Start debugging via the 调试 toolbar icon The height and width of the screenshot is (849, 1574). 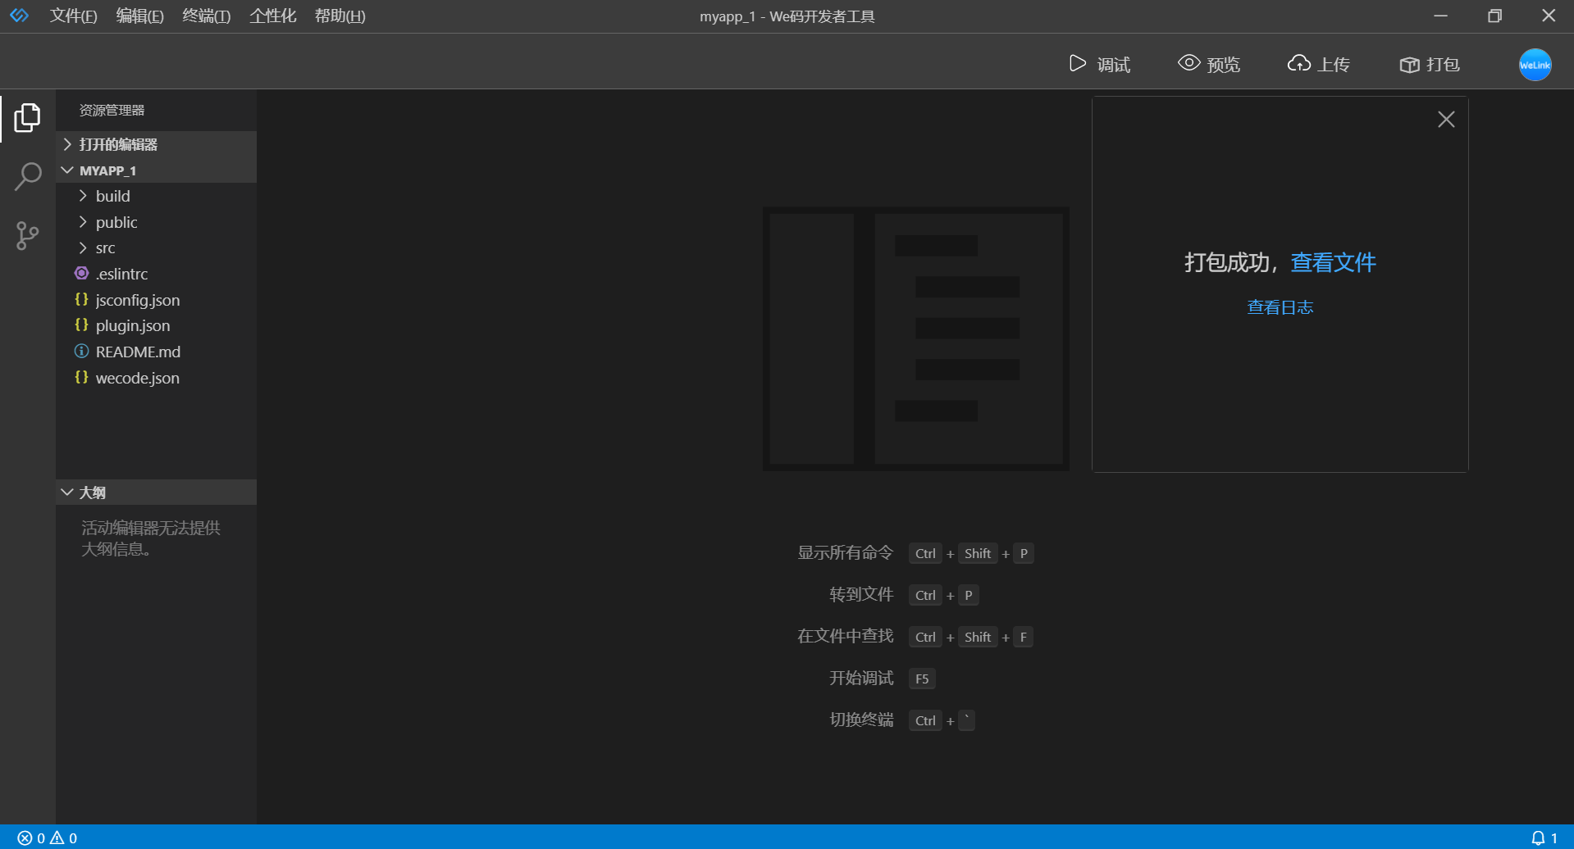(x=1101, y=64)
